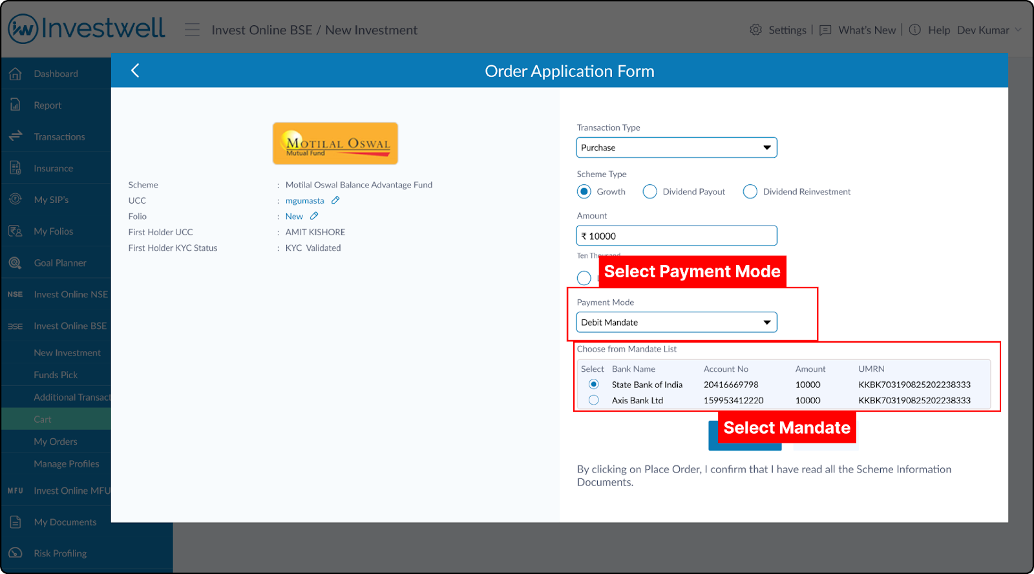Click the Amount input field
This screenshot has height=574, width=1034.
coord(677,235)
